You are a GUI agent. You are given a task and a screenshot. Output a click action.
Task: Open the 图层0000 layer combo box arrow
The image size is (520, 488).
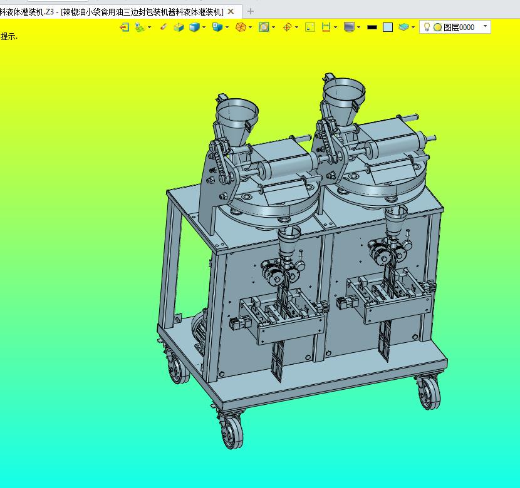pyautogui.click(x=485, y=26)
